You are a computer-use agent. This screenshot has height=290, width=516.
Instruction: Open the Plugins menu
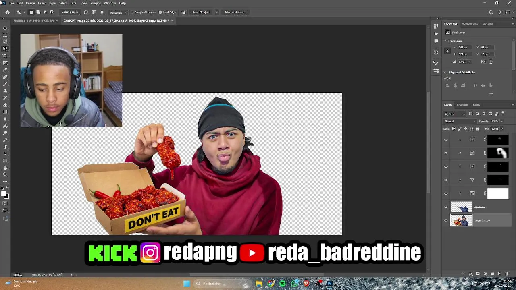(x=96, y=3)
